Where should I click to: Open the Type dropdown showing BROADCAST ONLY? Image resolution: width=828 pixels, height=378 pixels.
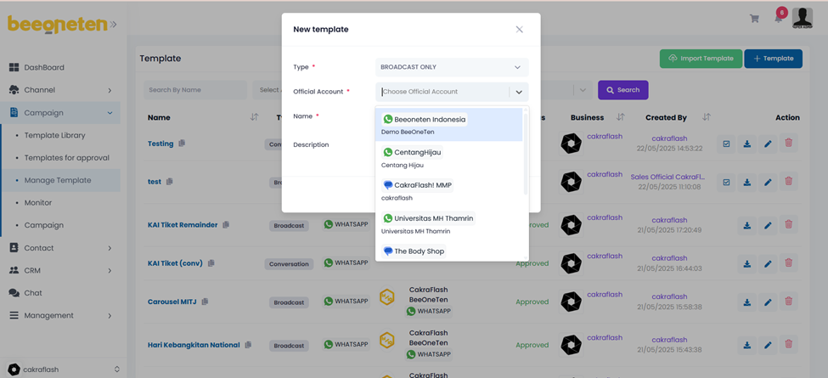pyautogui.click(x=451, y=67)
